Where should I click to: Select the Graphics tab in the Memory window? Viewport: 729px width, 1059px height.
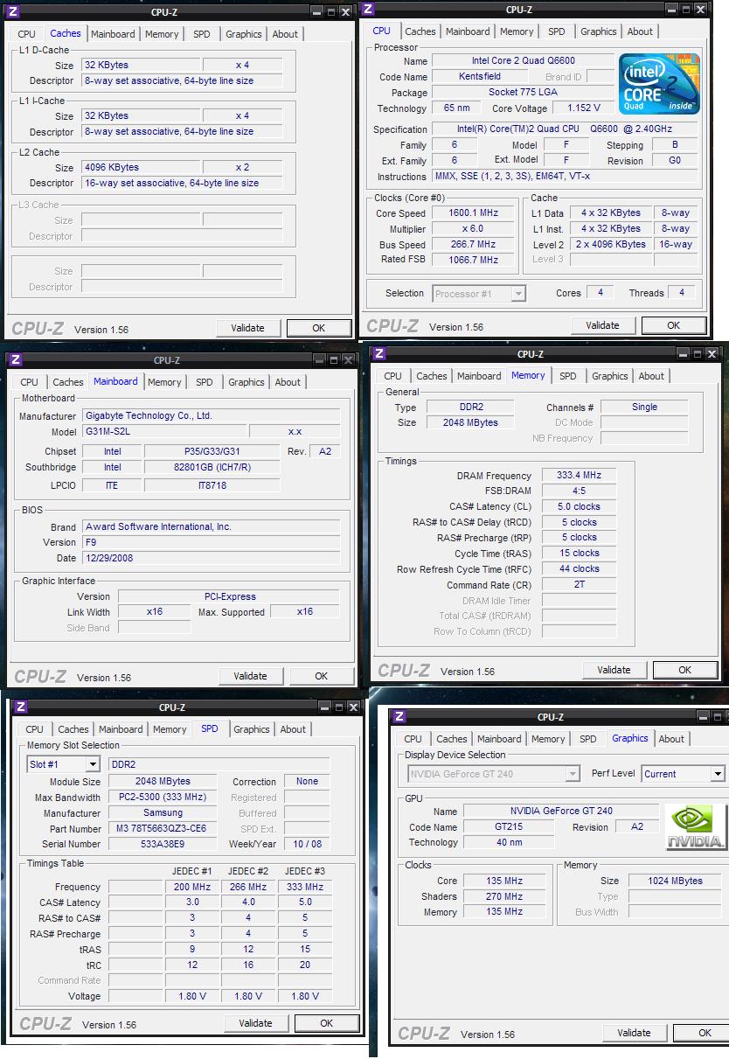pyautogui.click(x=610, y=376)
